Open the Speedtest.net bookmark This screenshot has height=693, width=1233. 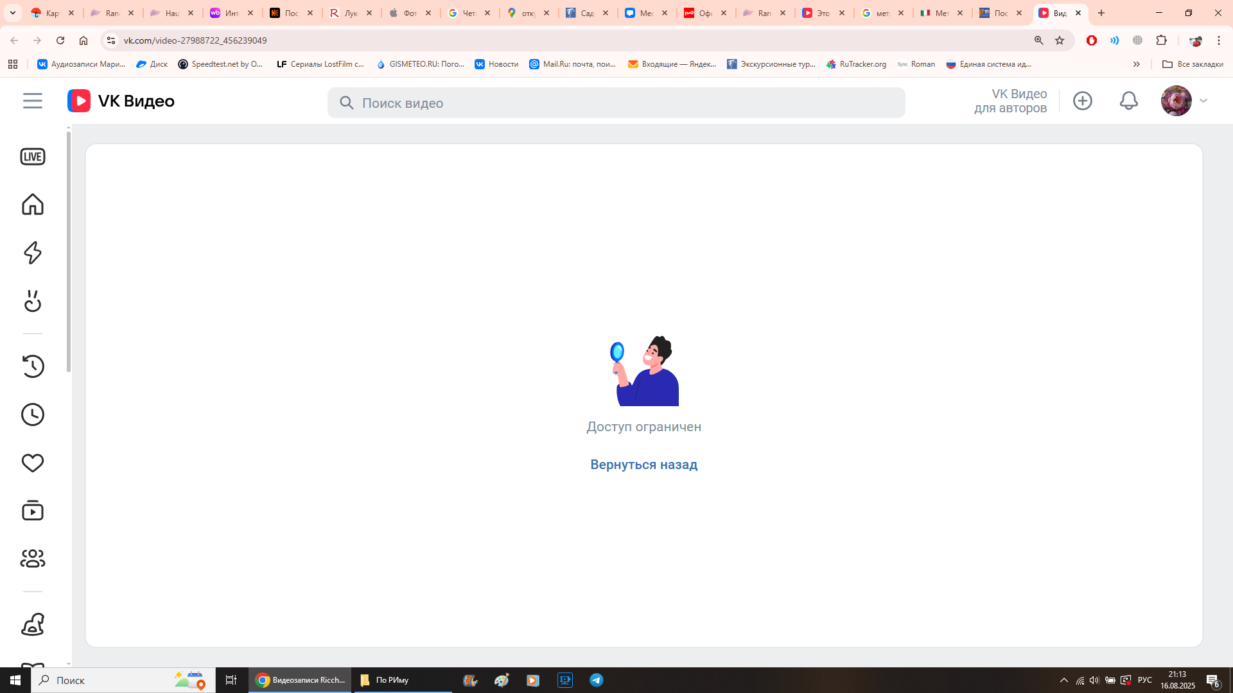pyautogui.click(x=220, y=64)
